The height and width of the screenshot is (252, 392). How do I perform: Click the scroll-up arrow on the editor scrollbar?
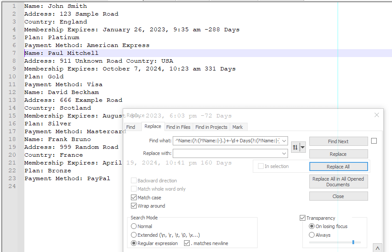(378, 248)
